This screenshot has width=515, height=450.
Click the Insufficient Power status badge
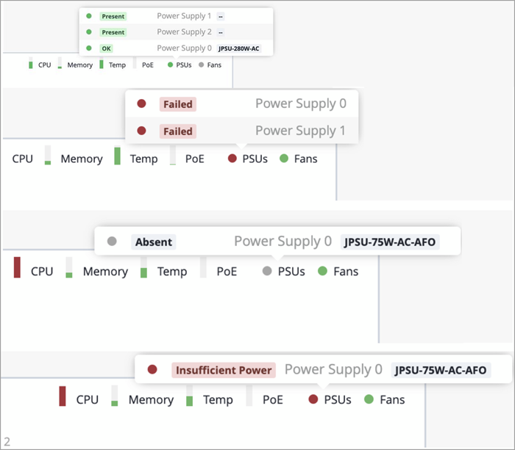224,370
